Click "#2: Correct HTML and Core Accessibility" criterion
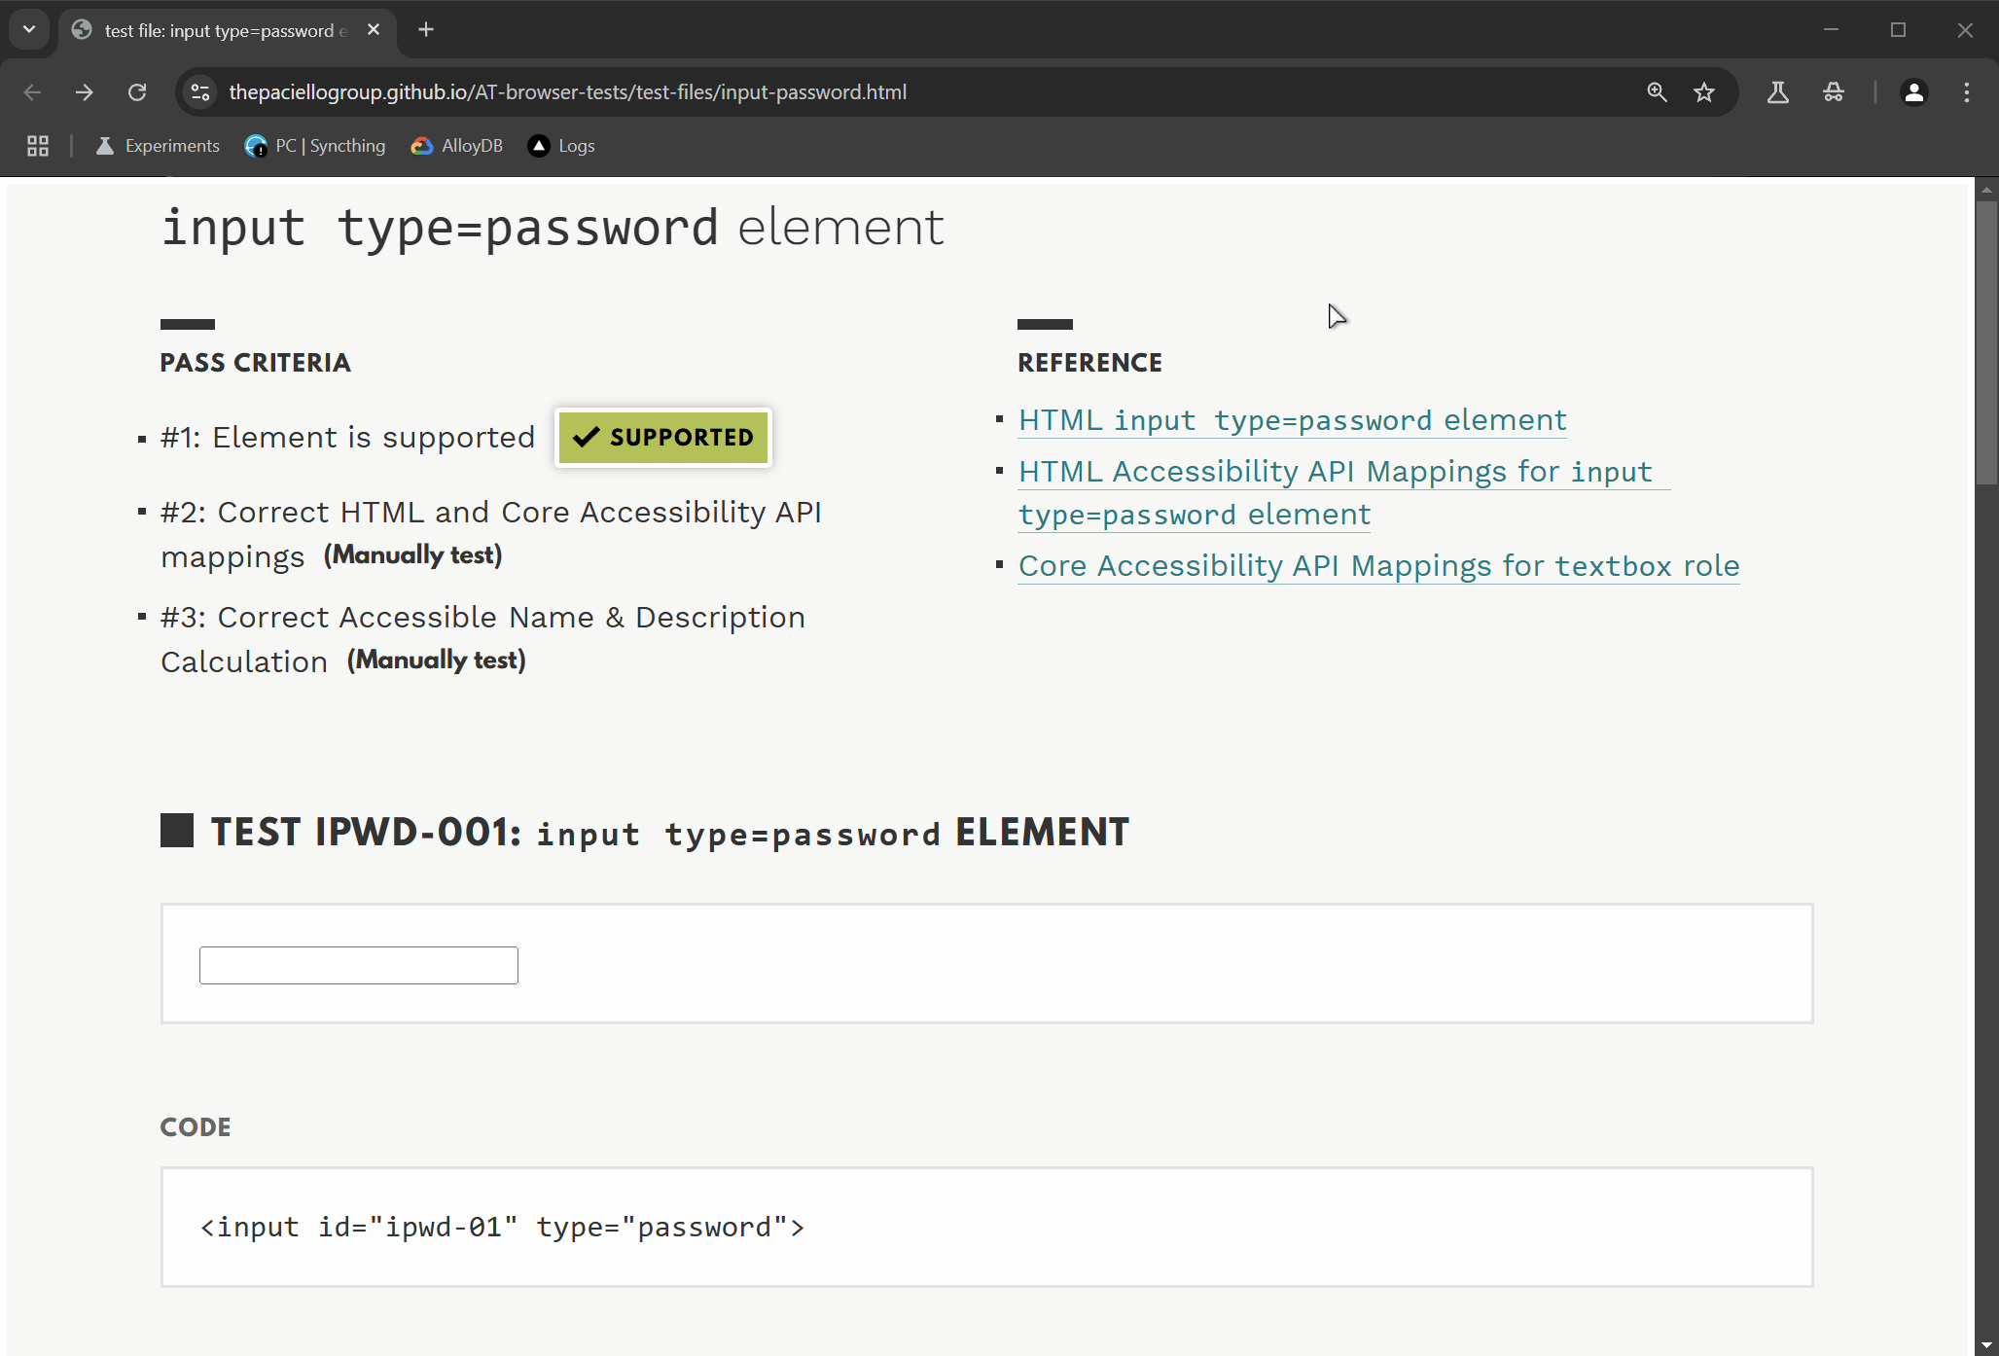This screenshot has width=1999, height=1356. 491,534
